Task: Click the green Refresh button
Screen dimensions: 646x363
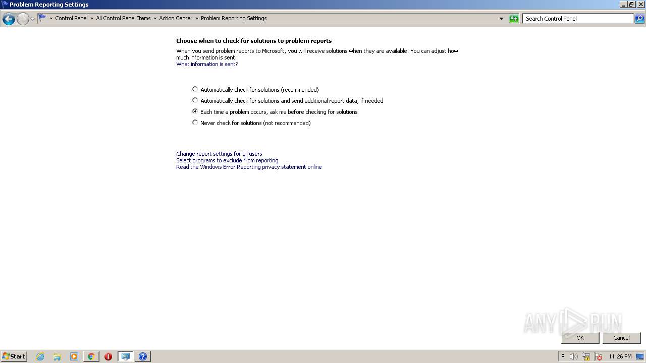Action: tap(514, 19)
